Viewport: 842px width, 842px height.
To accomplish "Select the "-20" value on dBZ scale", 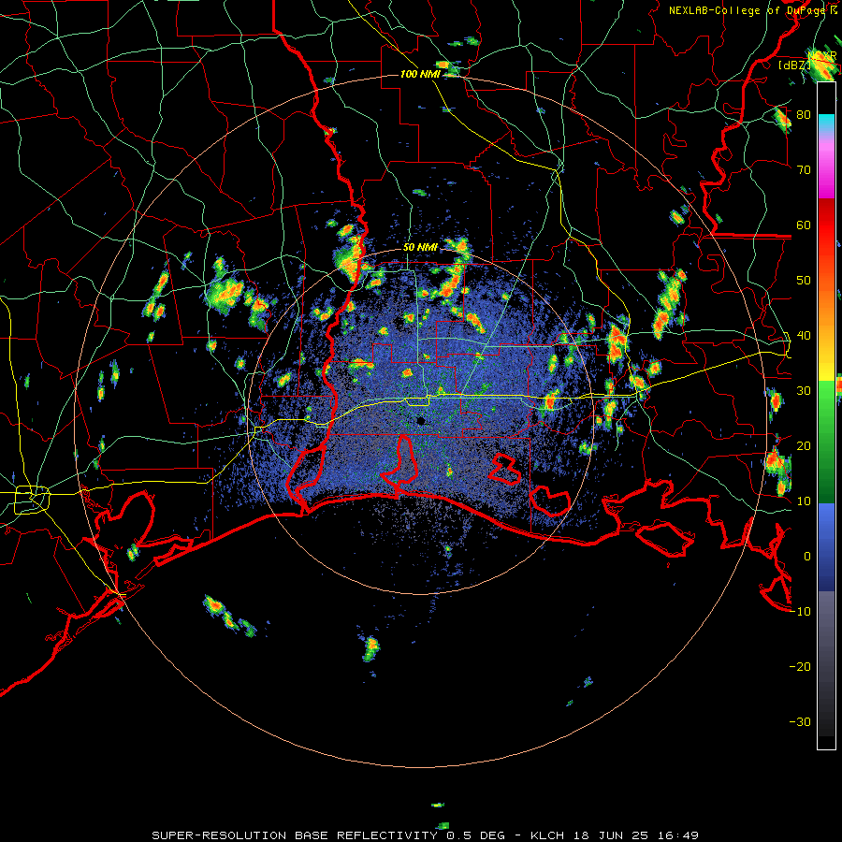I will (800, 666).
